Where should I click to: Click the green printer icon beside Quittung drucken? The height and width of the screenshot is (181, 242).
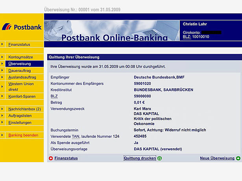(x=159, y=158)
